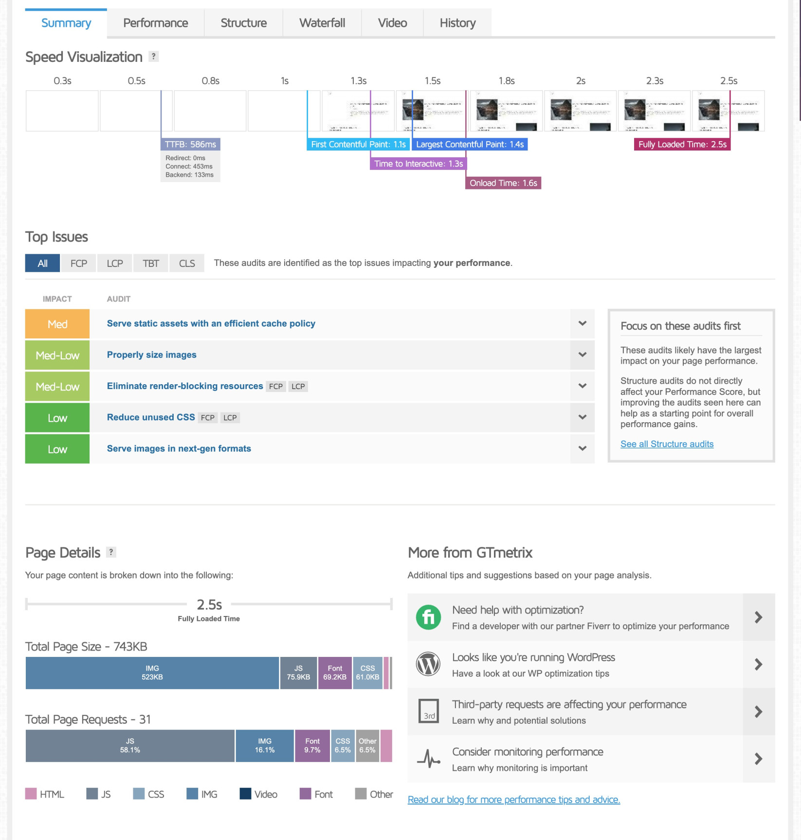
Task: Open the Third-party requests row arrow
Action: click(759, 711)
